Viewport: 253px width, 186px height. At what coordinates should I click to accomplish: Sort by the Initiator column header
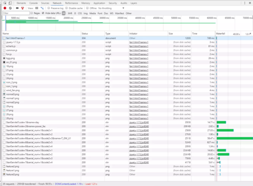(x=148, y=33)
